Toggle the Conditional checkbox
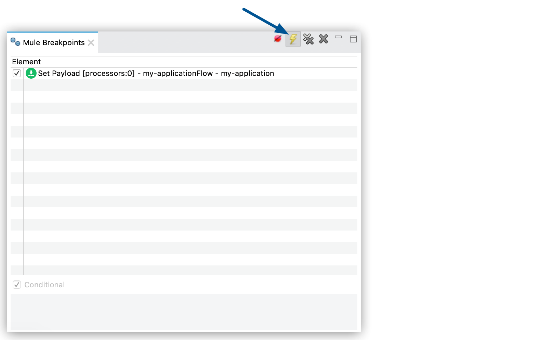This screenshot has width=554, height=340. tap(16, 284)
